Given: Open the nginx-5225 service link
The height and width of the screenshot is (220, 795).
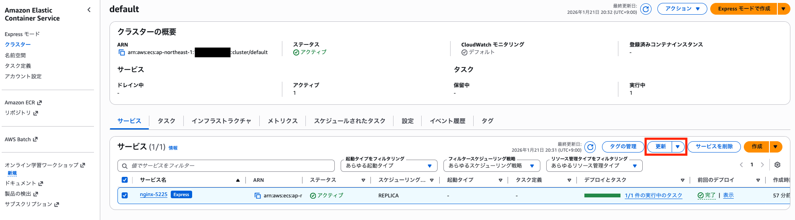Looking at the screenshot, I should [154, 194].
